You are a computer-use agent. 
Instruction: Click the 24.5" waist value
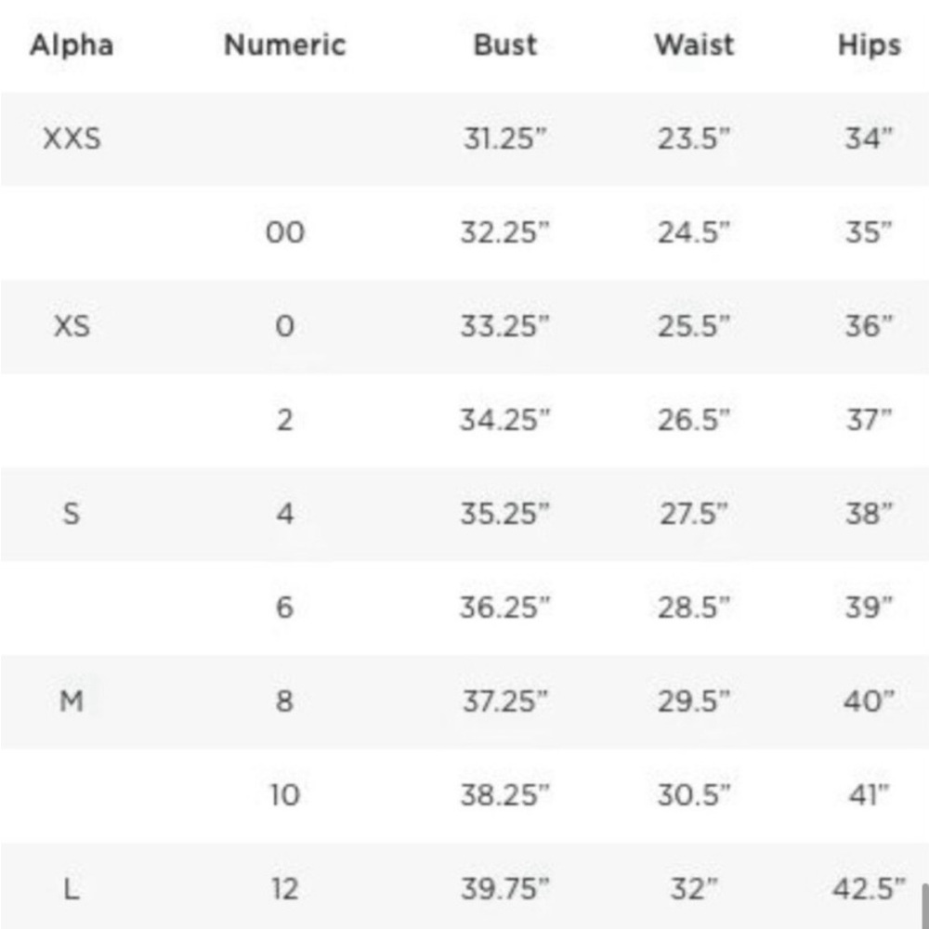[694, 232]
